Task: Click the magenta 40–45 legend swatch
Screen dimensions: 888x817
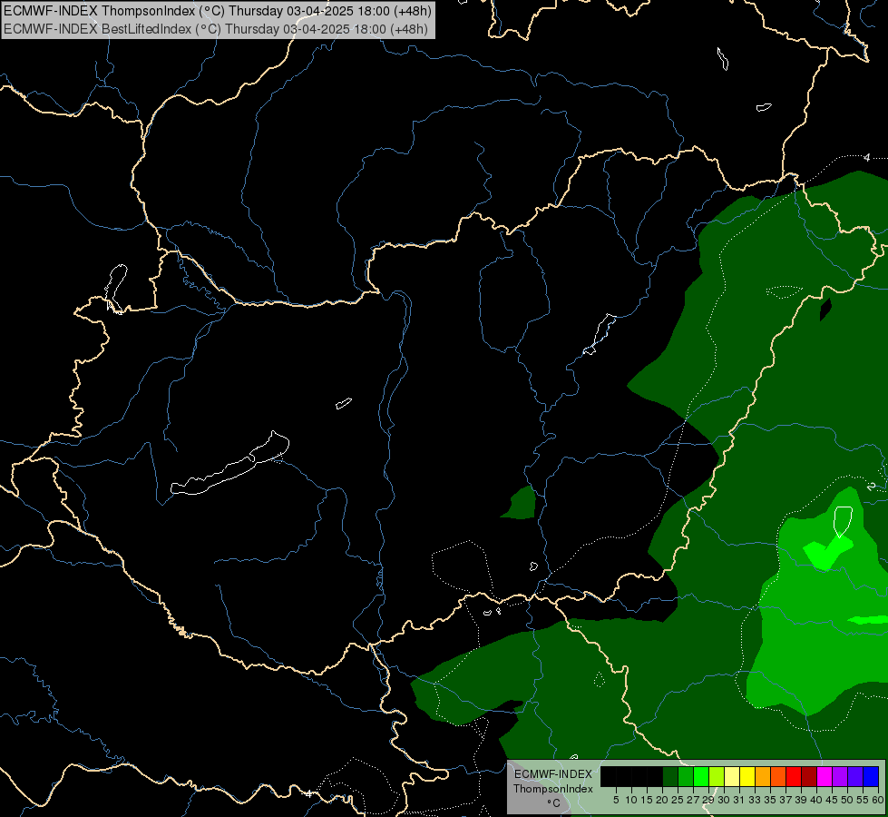Action: [825, 776]
